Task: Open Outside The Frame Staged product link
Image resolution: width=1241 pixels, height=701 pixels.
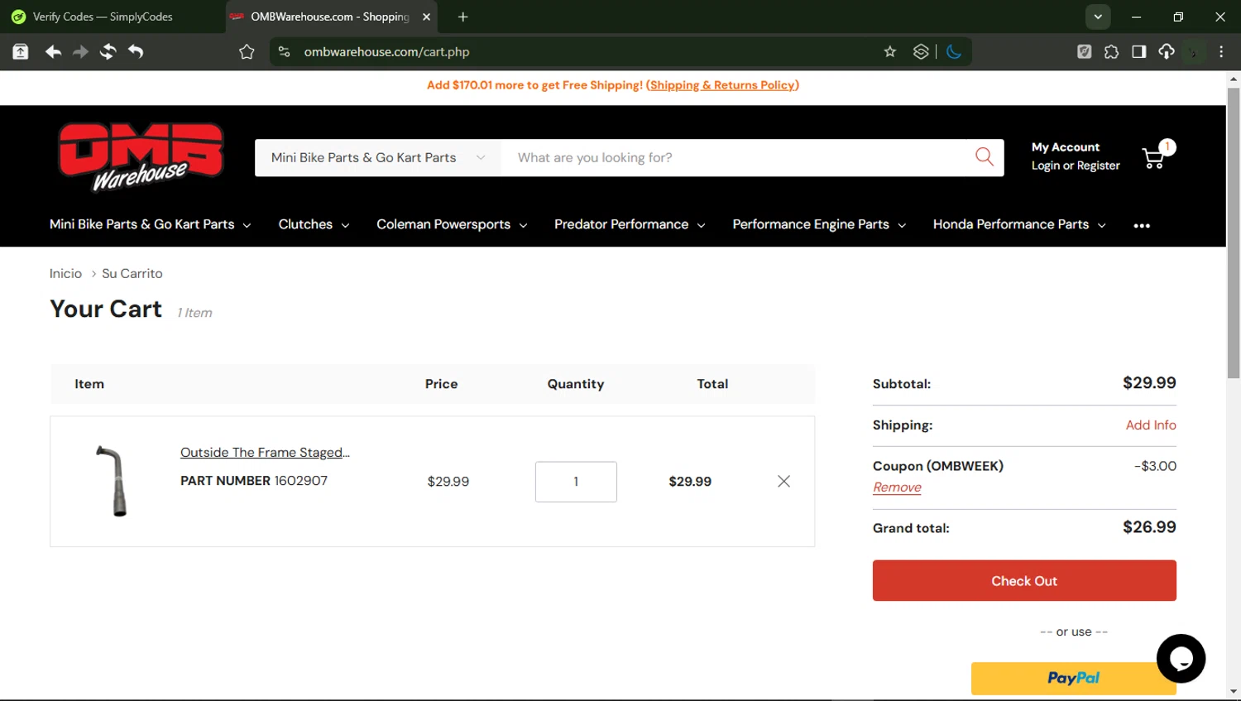Action: (x=265, y=452)
